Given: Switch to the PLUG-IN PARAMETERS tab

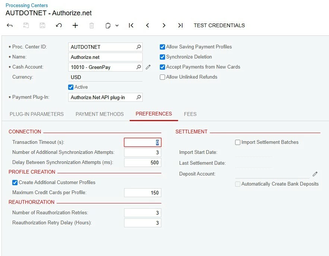Looking at the screenshot, I should pyautogui.click(x=37, y=114).
